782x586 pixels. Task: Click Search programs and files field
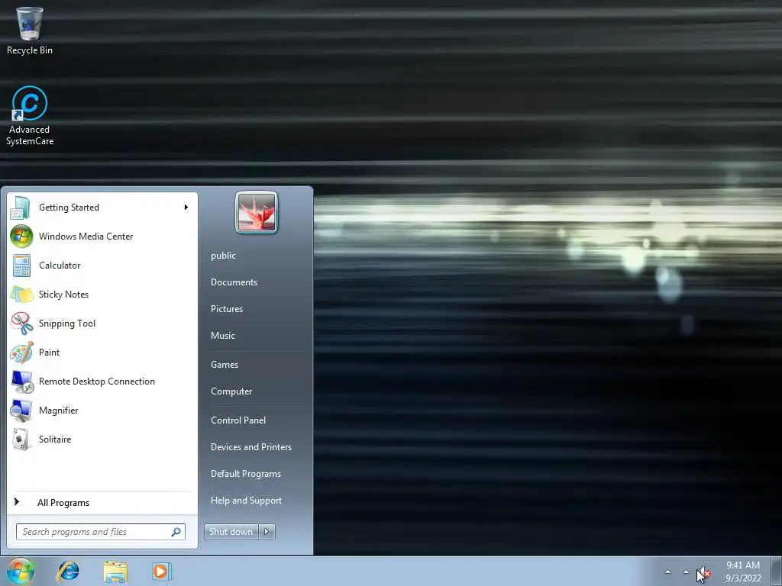(x=101, y=532)
